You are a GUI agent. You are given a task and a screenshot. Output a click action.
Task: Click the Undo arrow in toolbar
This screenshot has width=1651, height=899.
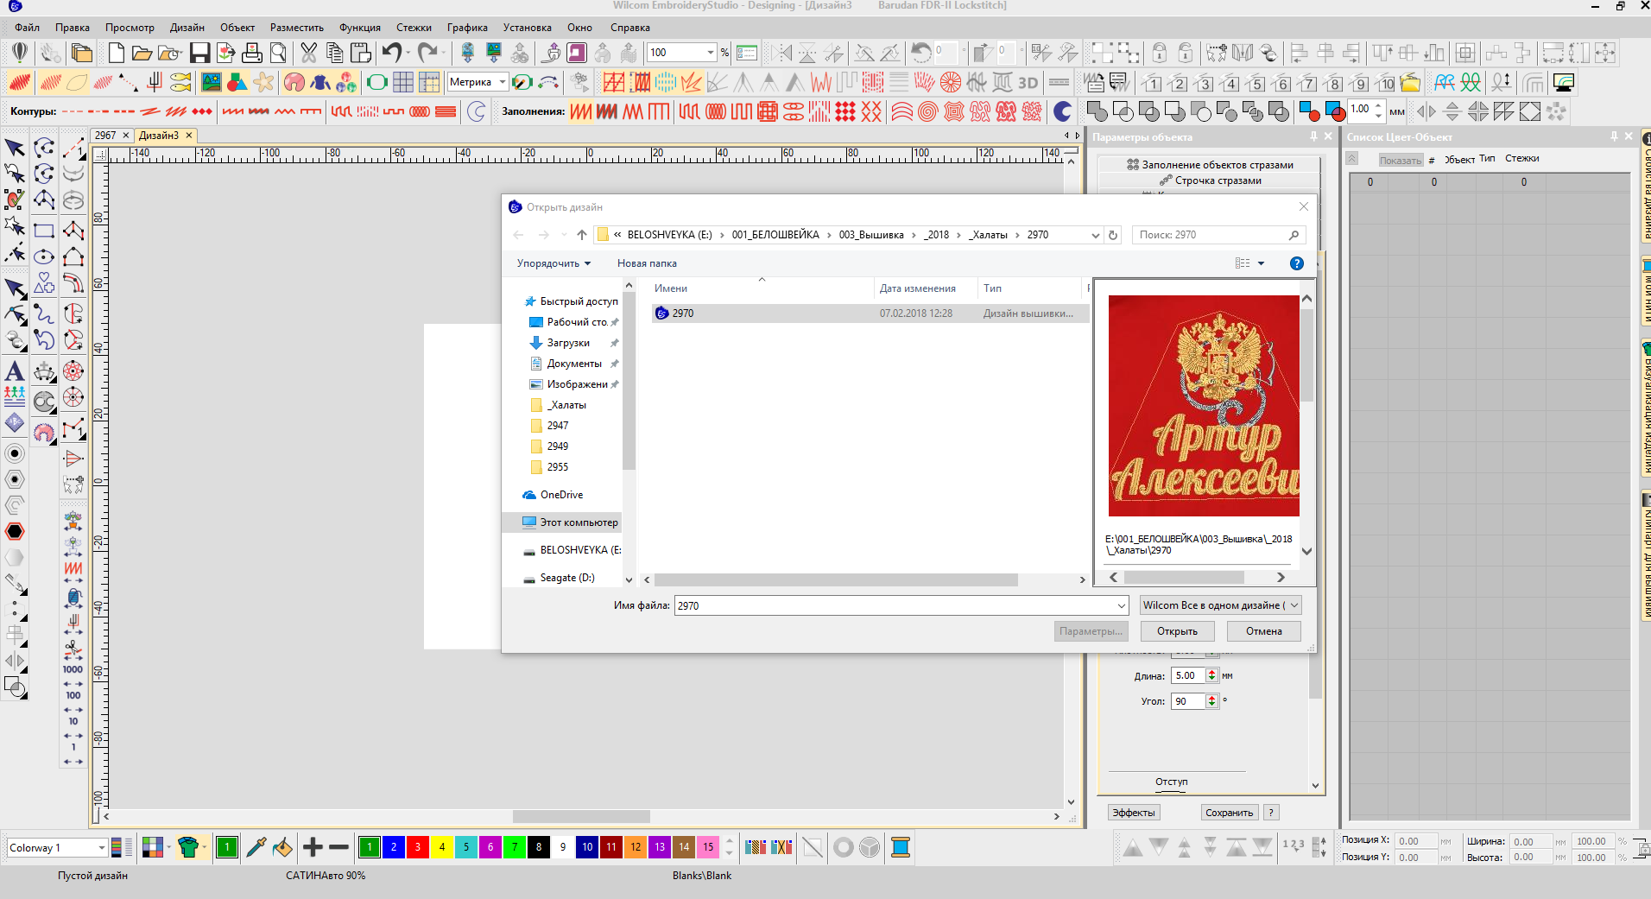point(392,54)
